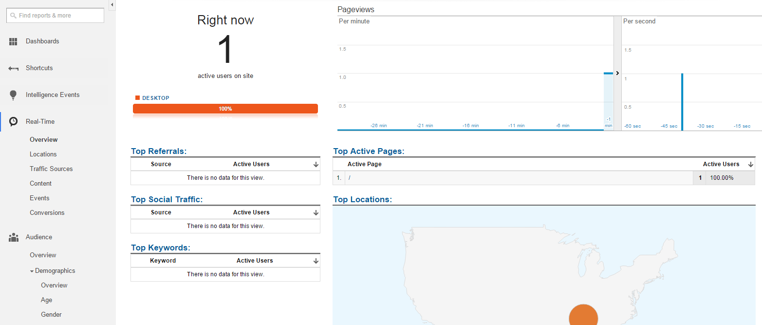Viewport: 762px width, 325px height.
Task: Sort Top Active Pages by Active Users arrow
Action: pyautogui.click(x=751, y=165)
